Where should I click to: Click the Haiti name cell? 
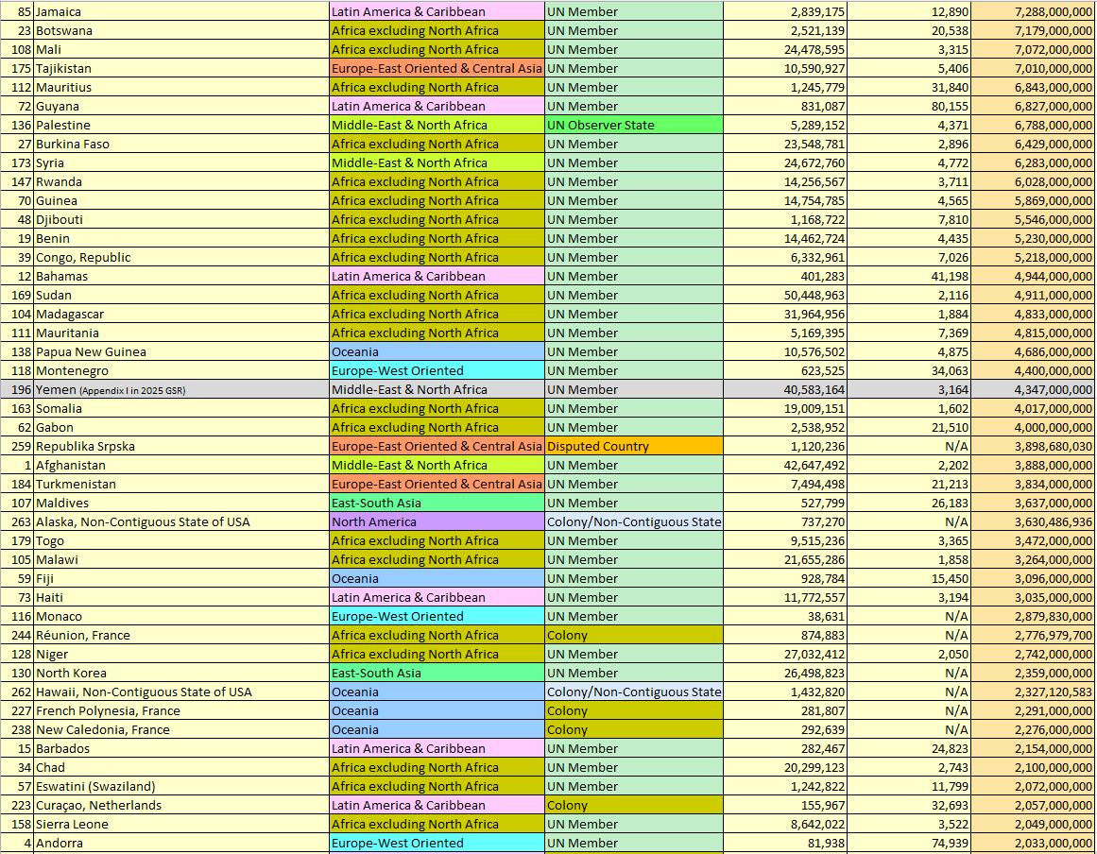point(181,597)
